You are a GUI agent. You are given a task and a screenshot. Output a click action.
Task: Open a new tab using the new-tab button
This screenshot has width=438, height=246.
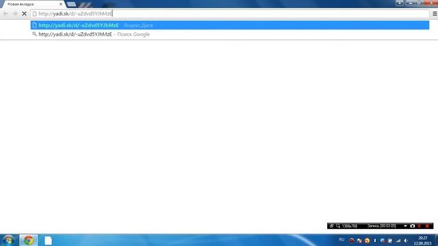click(x=71, y=4)
